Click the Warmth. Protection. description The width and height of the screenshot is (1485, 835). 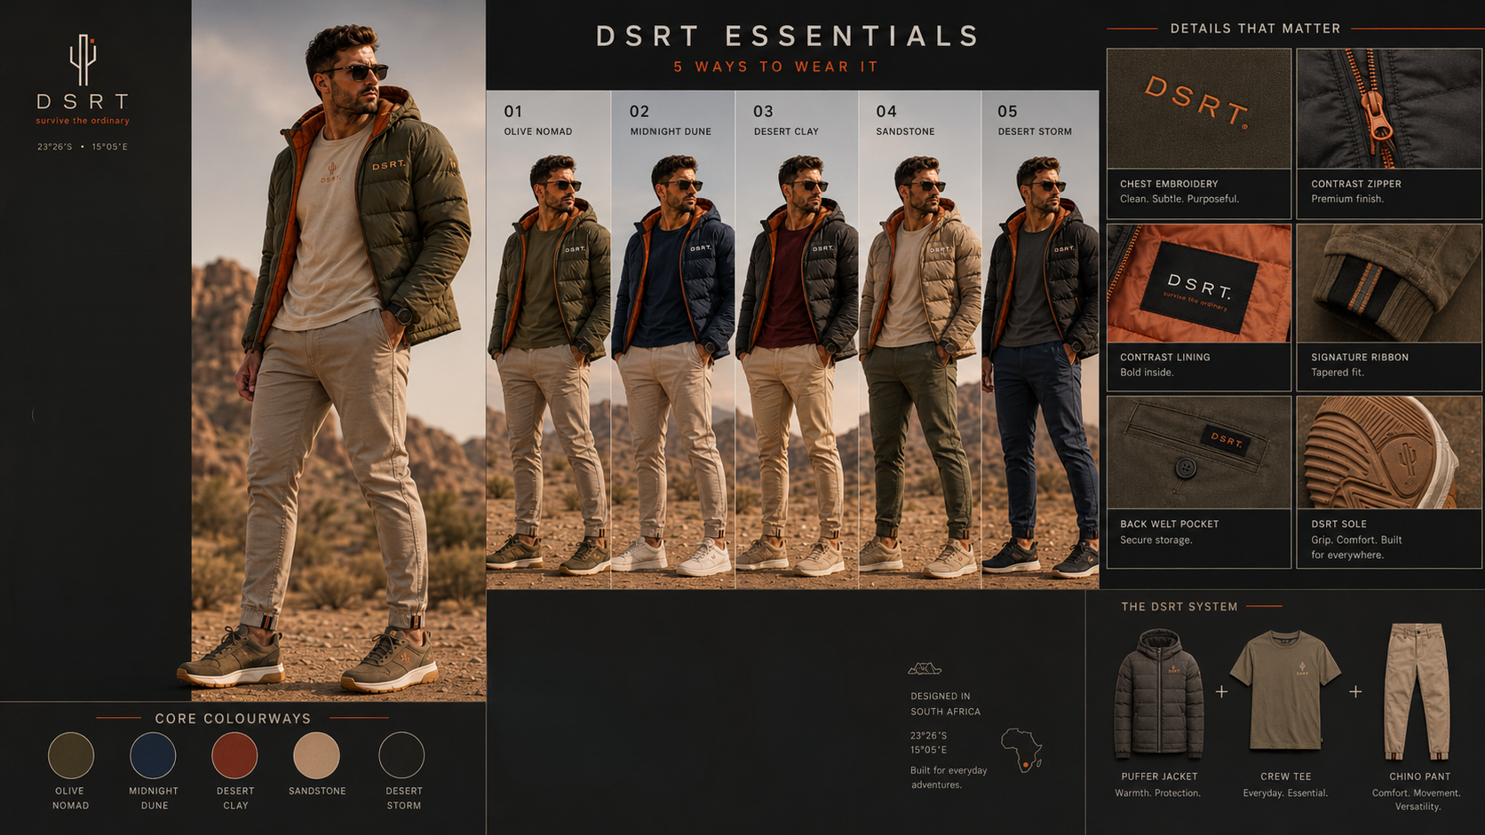click(1158, 793)
